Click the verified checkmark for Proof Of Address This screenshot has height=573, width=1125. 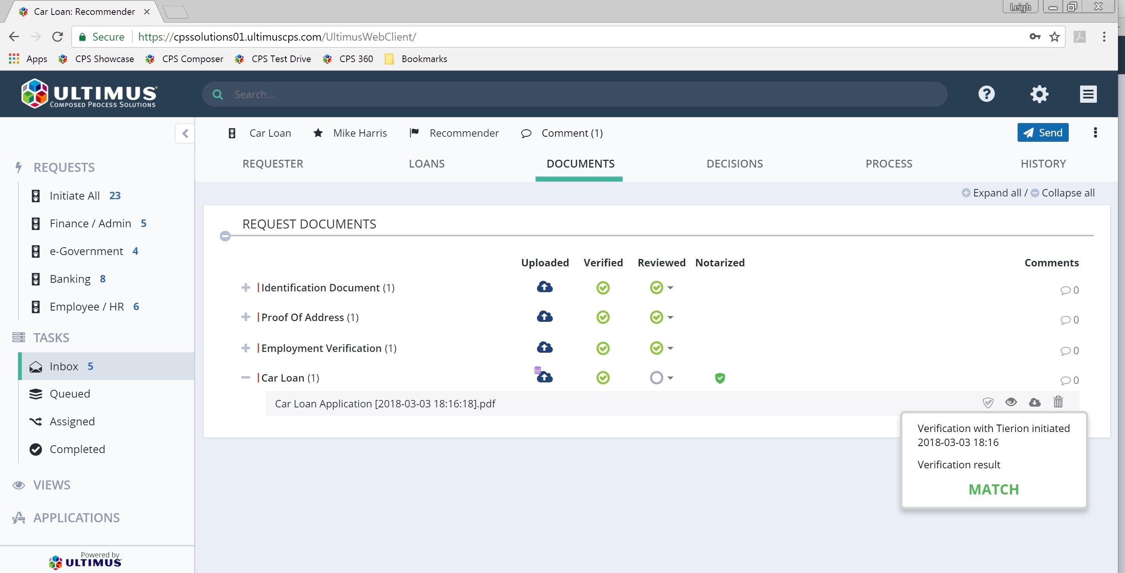(603, 317)
